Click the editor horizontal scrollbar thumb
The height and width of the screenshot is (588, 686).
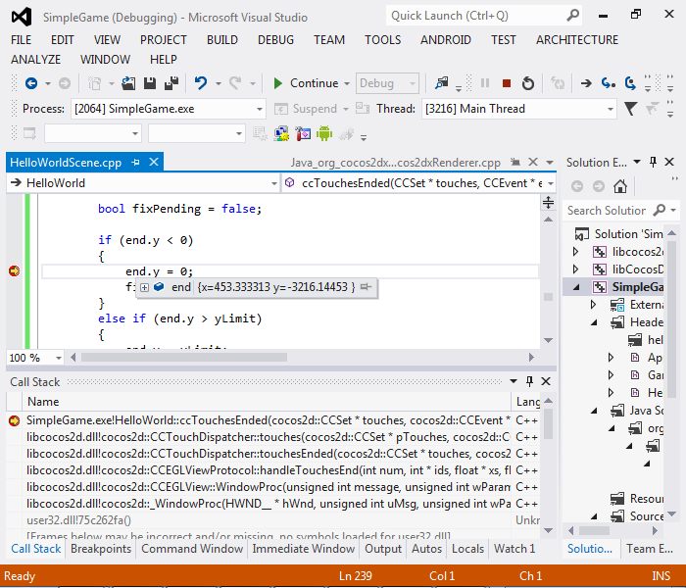click(184, 358)
